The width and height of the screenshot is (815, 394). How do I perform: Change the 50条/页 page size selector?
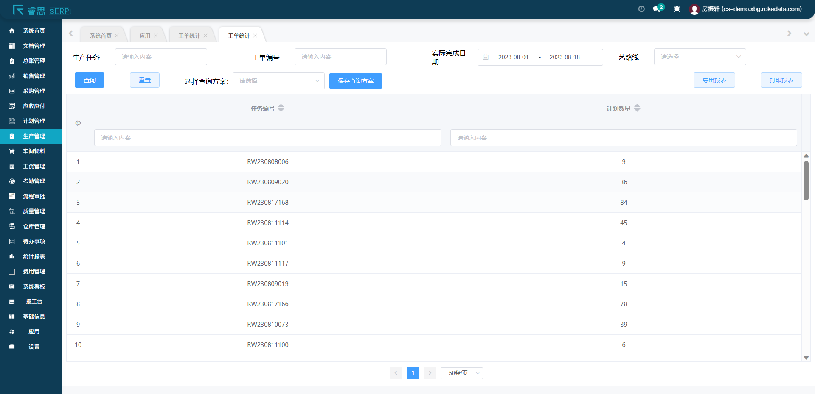point(461,373)
